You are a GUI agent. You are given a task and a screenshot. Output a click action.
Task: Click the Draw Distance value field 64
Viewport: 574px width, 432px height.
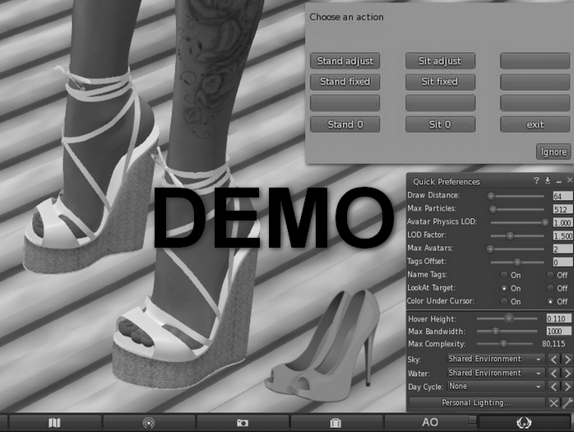pos(562,196)
